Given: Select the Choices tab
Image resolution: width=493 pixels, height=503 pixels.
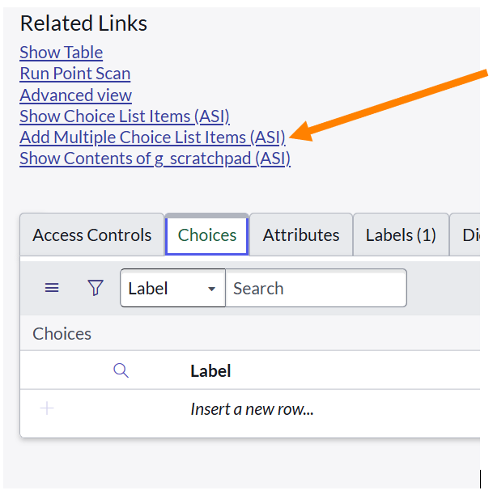Looking at the screenshot, I should coord(207,235).
